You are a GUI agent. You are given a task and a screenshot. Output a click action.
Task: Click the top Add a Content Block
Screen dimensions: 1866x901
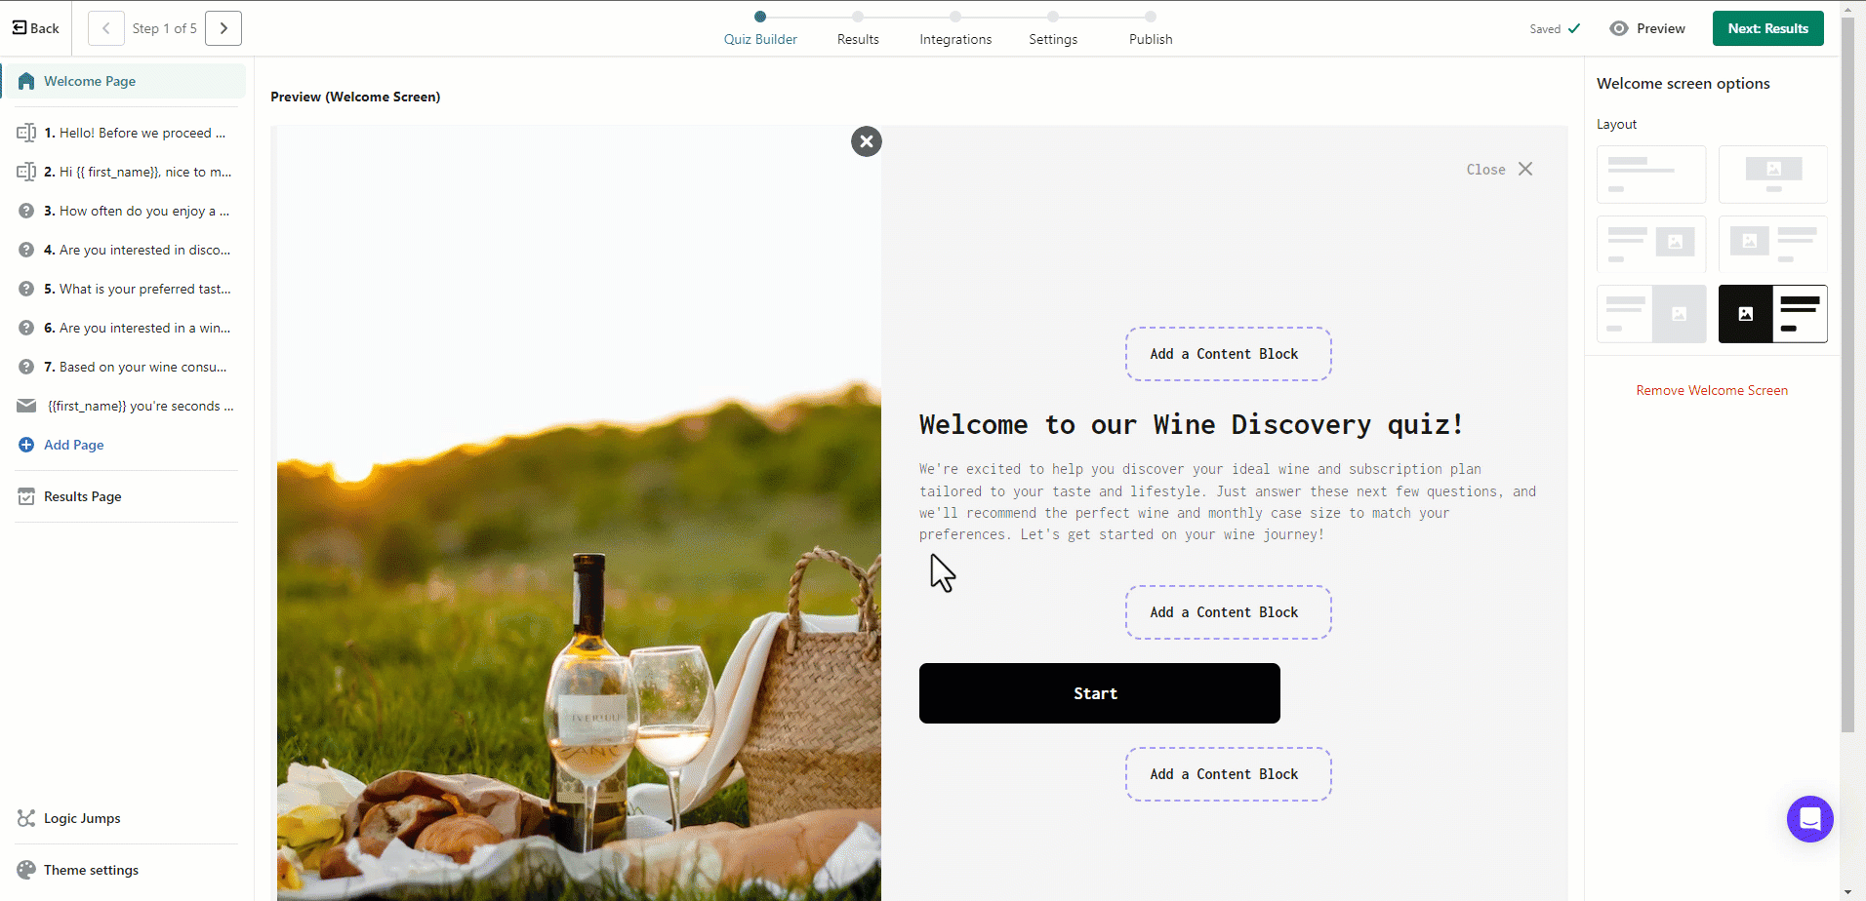click(x=1227, y=354)
